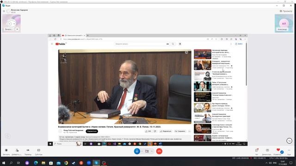The width and height of the screenshot is (296, 166).
Task: Click the YouTube video player area
Action: [x=124, y=87]
